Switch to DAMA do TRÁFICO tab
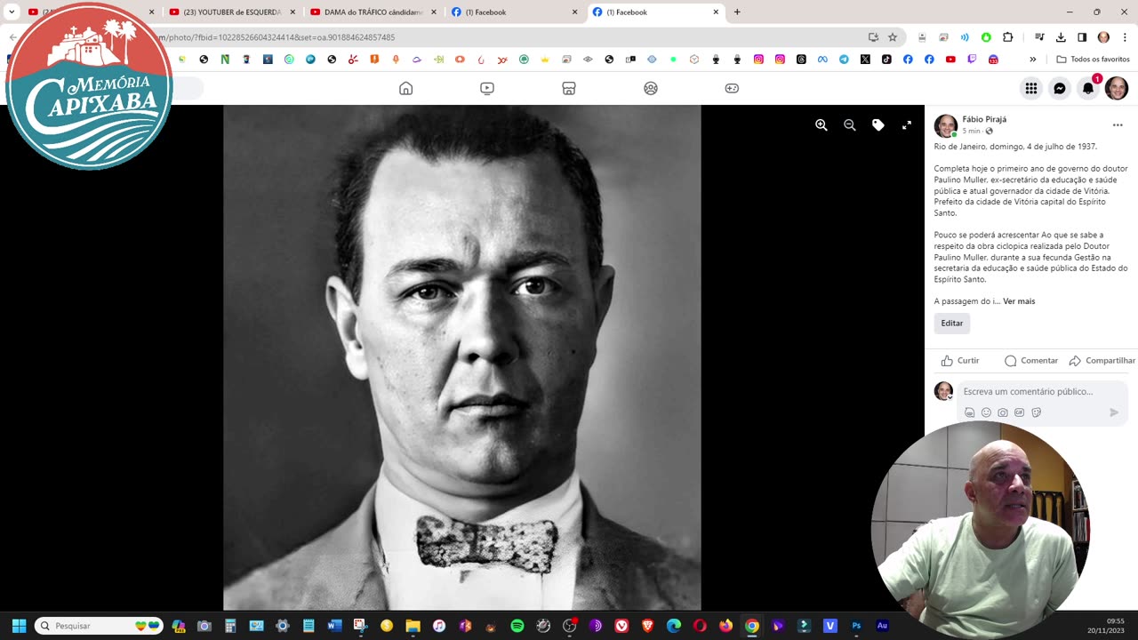Screen dimensions: 1138x640 click(x=373, y=12)
